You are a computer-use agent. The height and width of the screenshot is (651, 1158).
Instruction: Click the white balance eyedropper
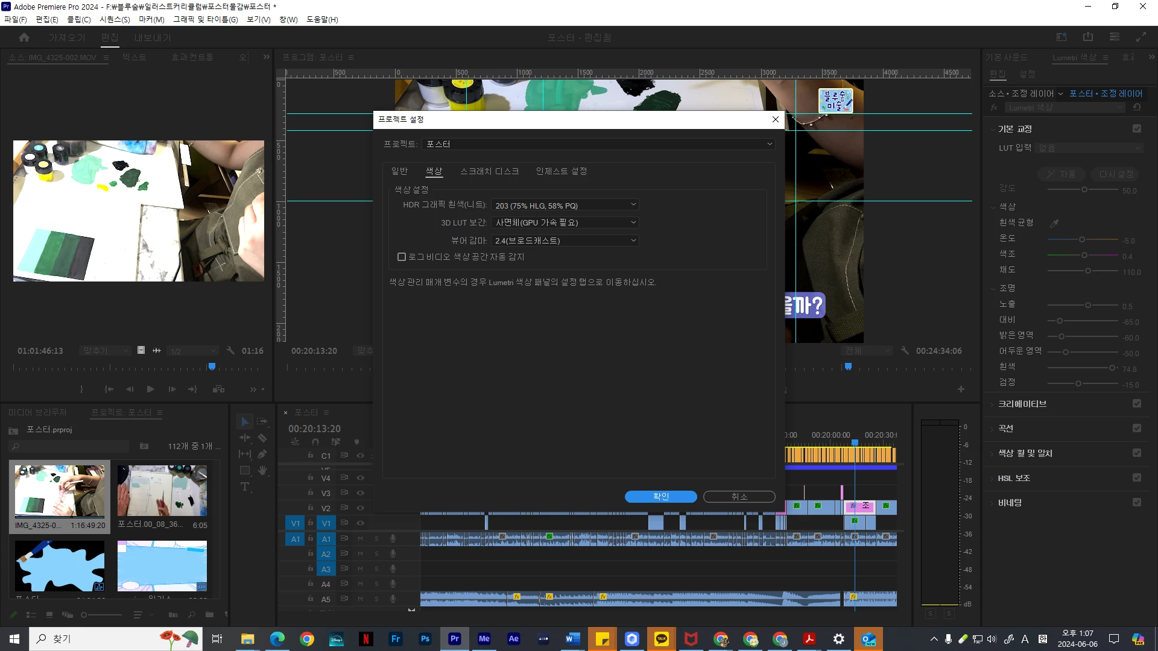1054,223
